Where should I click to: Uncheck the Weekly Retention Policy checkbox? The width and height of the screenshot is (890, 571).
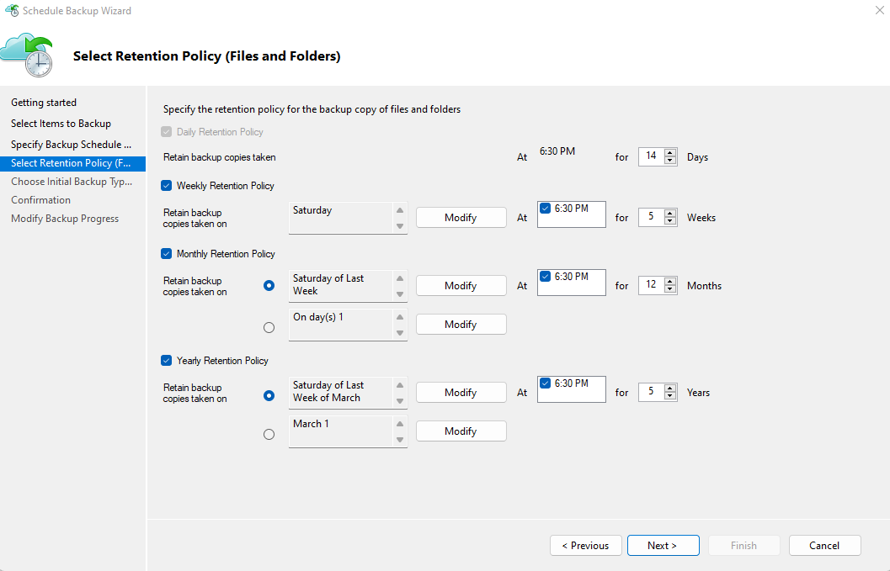(x=167, y=185)
